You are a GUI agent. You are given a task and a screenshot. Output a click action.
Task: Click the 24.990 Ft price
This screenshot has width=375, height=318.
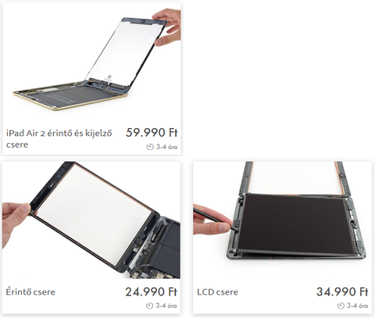pos(152,291)
